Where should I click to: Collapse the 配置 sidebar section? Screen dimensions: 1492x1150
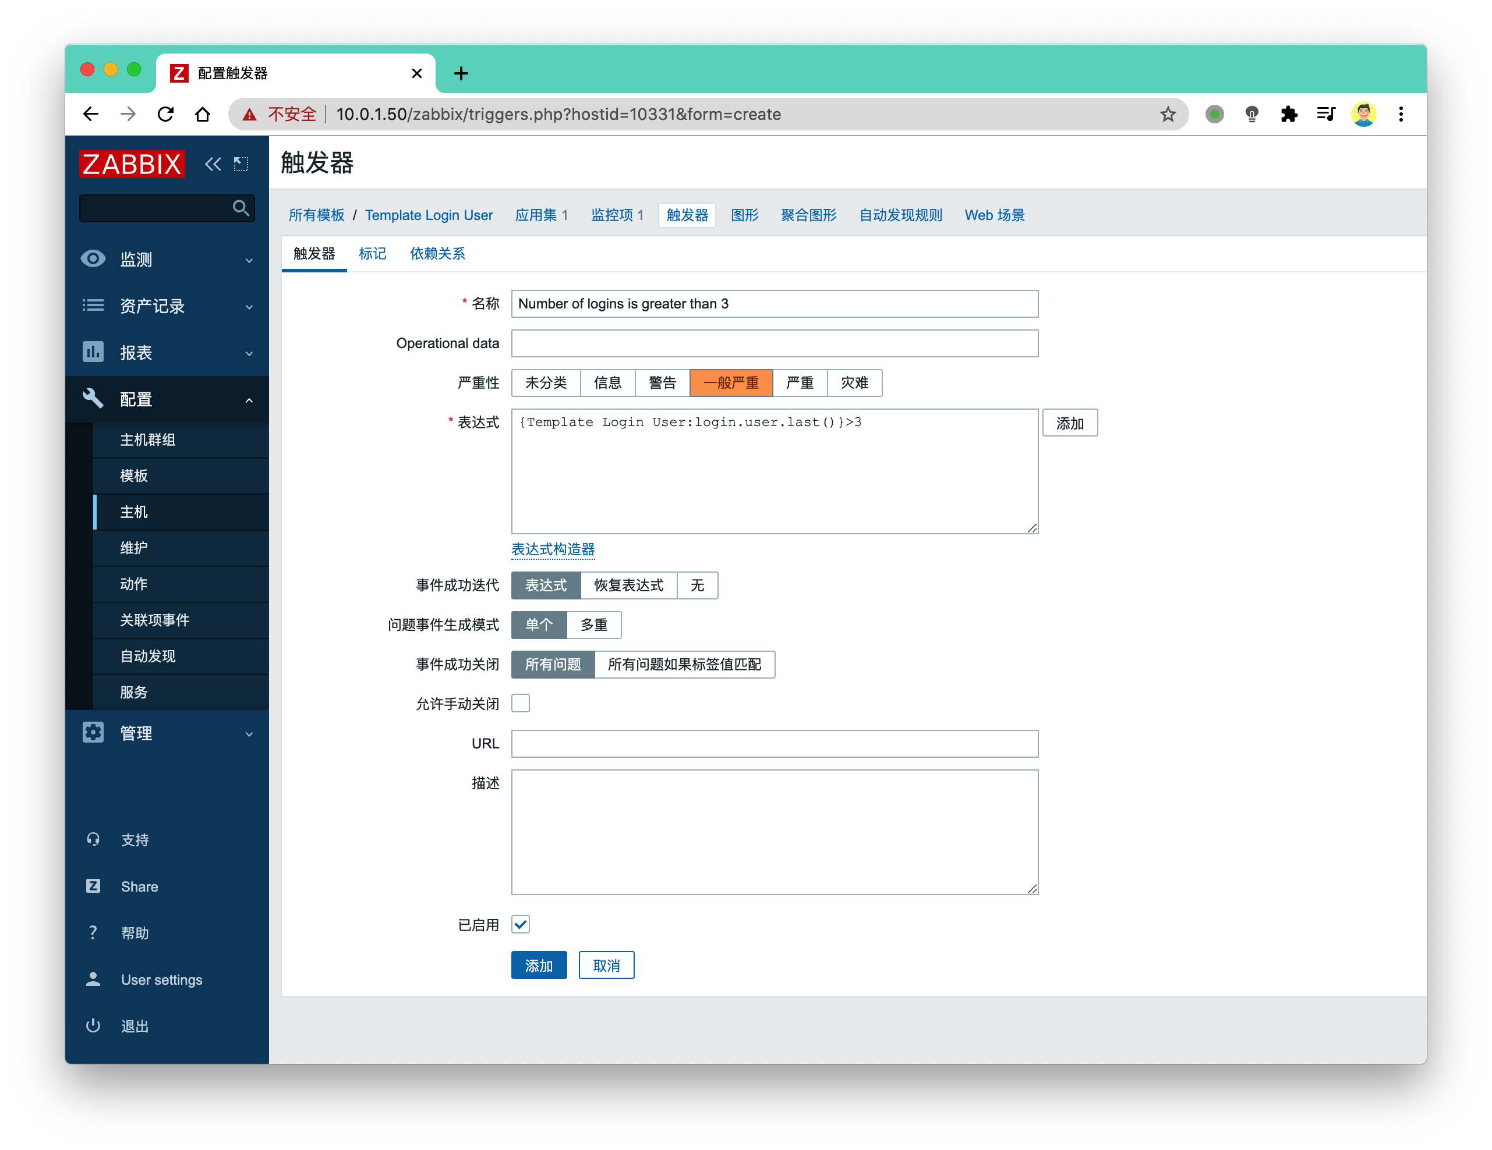(x=167, y=399)
